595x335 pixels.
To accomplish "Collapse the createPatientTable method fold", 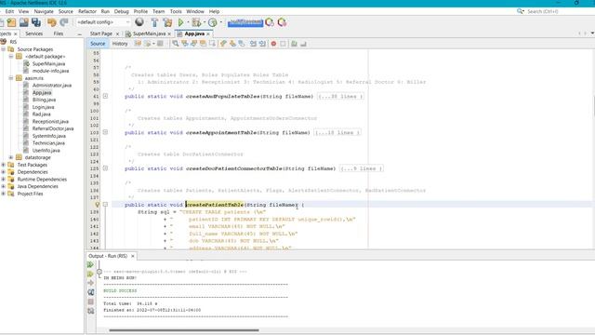I will 105,205.
